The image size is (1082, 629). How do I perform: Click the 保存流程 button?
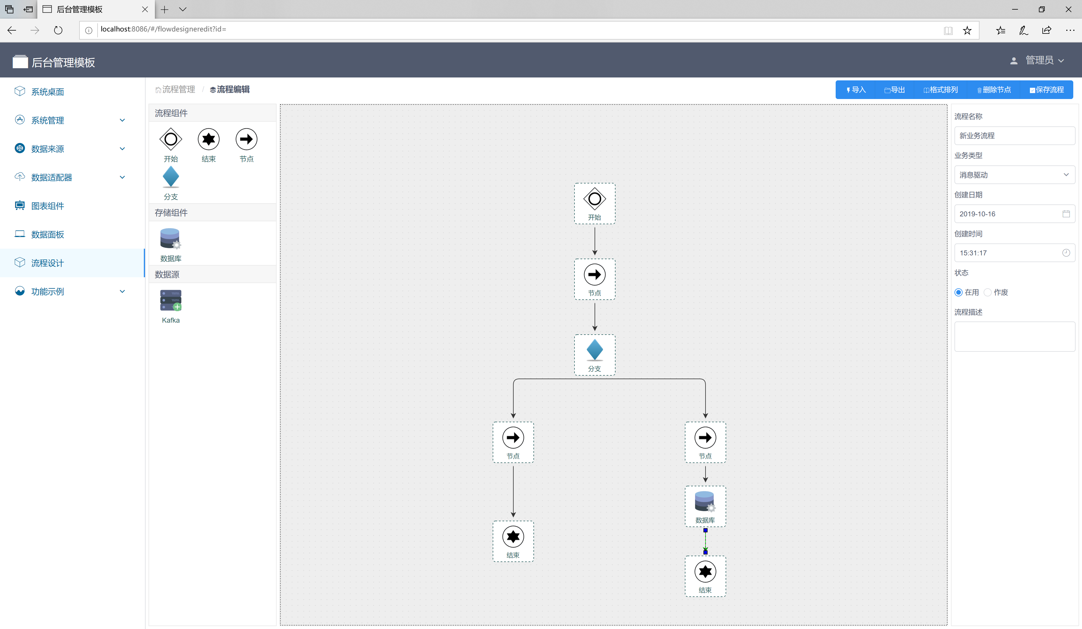click(1046, 90)
